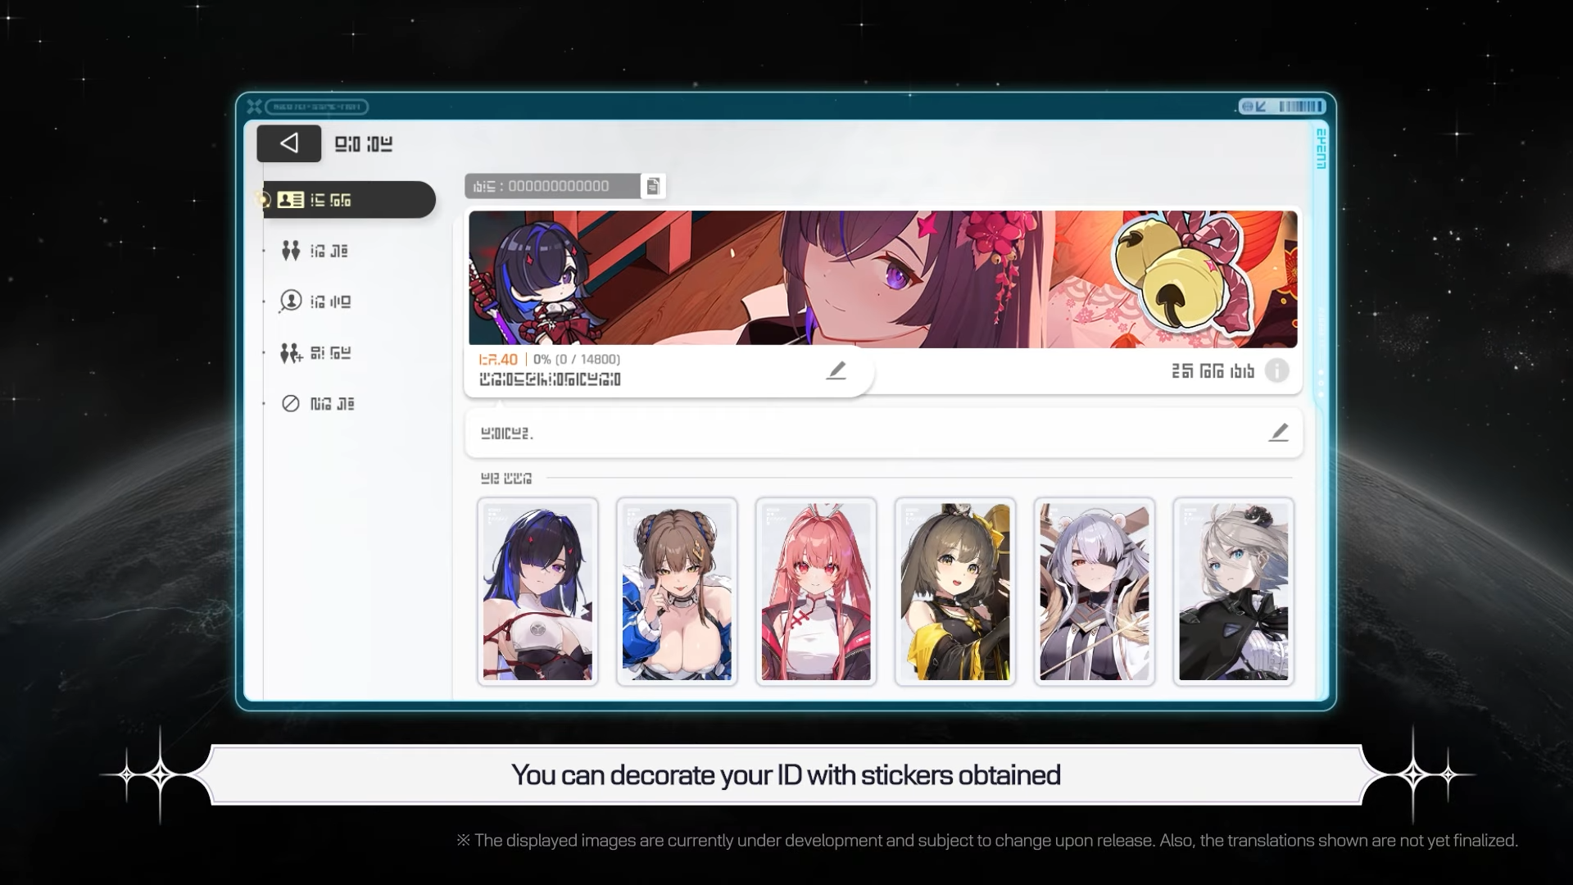Open the two-figures sidebar tab
1573x885 pixels.
(x=315, y=251)
